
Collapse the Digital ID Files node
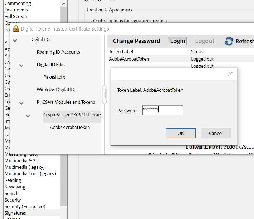[x=21, y=66]
